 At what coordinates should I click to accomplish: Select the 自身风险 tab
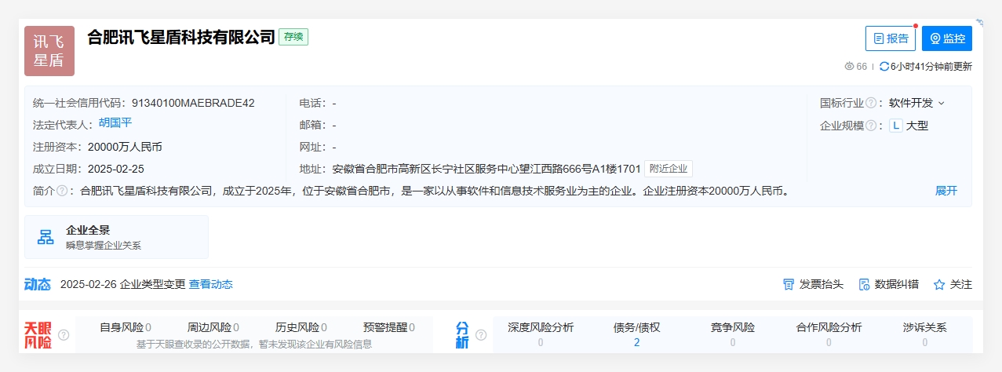pos(126,327)
